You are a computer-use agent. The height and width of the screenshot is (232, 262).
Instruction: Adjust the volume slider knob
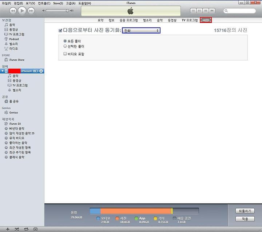(x=67, y=11)
